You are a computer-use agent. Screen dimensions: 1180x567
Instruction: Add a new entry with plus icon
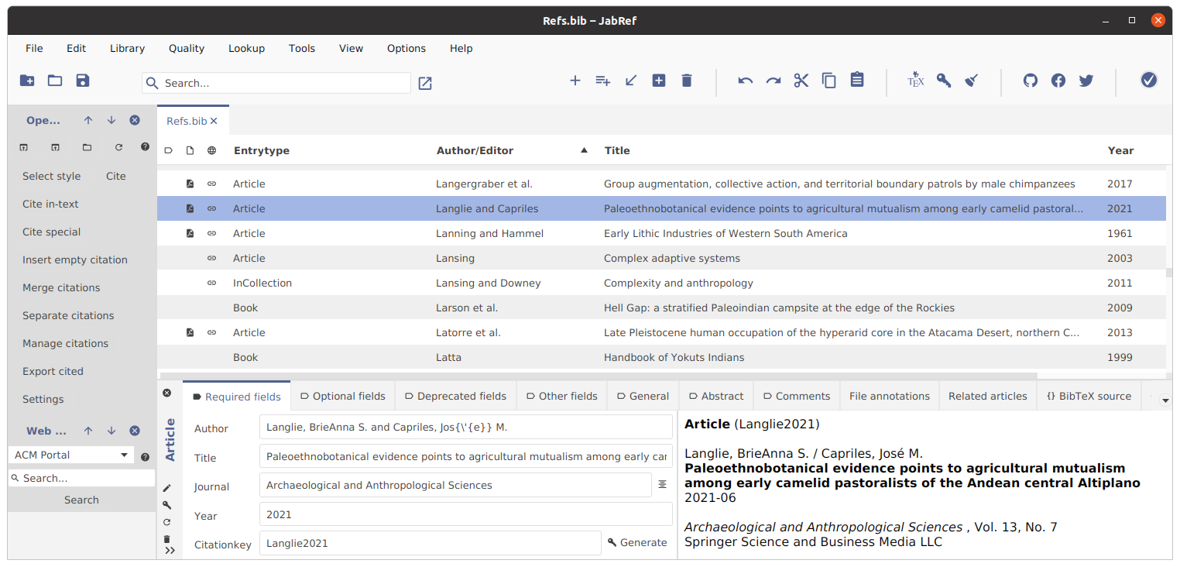pyautogui.click(x=575, y=81)
